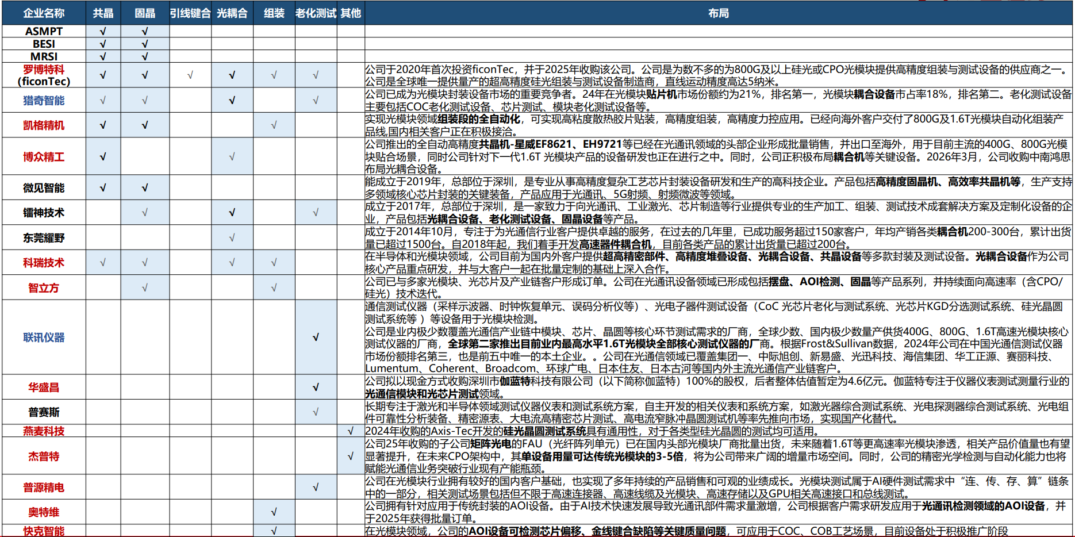The height and width of the screenshot is (537, 1075).
Task: Click the 共晶 checkmark in the BESI row
Action: pos(103,44)
